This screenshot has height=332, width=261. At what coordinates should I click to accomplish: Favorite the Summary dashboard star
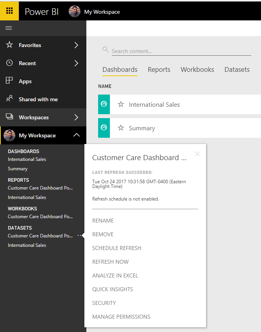pyautogui.click(x=121, y=128)
